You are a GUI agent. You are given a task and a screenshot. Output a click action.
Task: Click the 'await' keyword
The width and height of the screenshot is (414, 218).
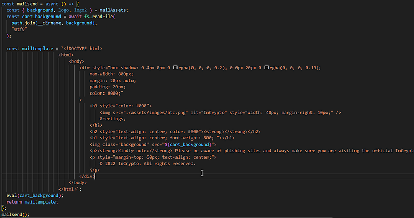pyautogui.click(x=75, y=17)
